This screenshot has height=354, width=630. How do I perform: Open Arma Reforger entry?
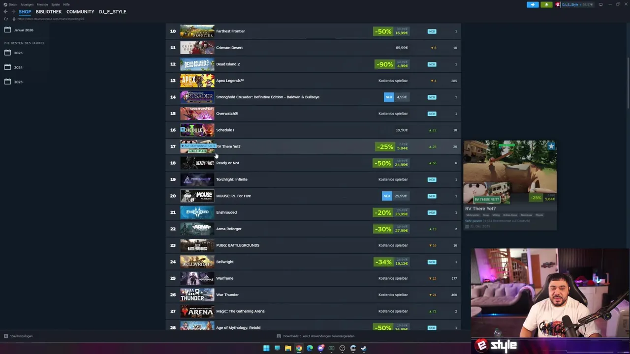(x=313, y=229)
